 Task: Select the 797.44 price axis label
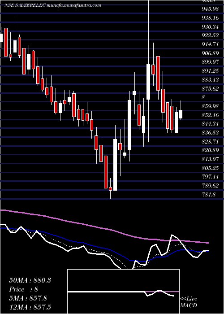[x=210, y=177]
